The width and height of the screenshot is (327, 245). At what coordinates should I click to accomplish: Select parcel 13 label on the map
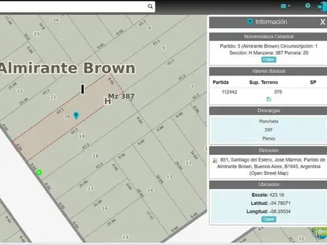(169, 176)
